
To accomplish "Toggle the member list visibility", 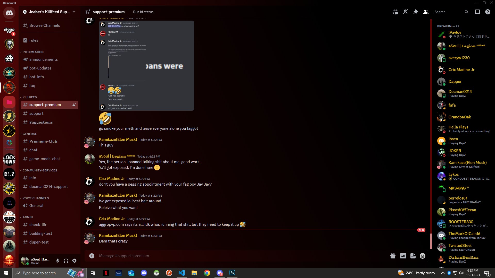I will point(426,12).
